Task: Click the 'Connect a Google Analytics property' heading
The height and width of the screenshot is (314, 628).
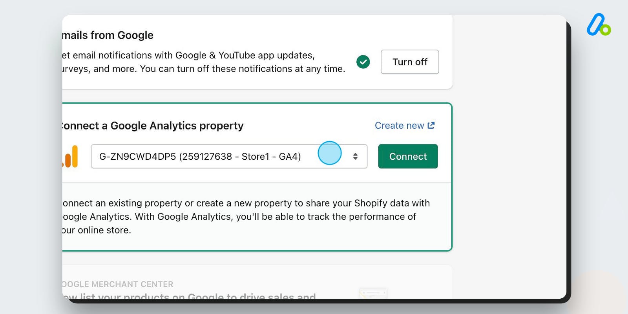Action: 153,126
